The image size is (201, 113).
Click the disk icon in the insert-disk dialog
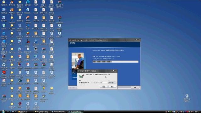[x=81, y=76]
